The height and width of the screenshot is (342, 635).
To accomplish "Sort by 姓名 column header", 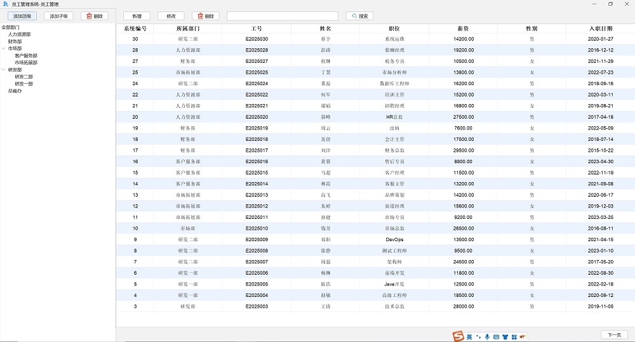I will (x=326, y=29).
